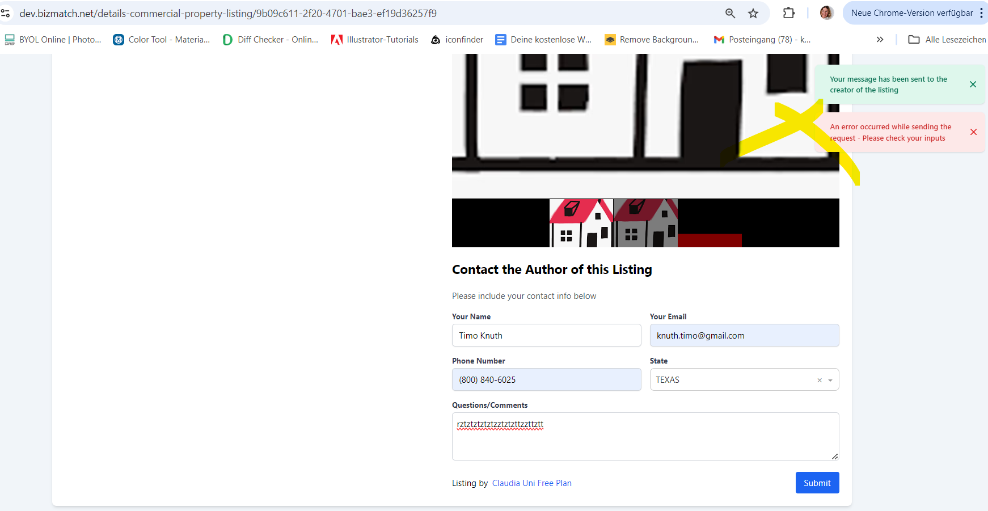The width and height of the screenshot is (988, 511).
Task: Open the Chrome extensions puzzle icon
Action: [x=788, y=13]
